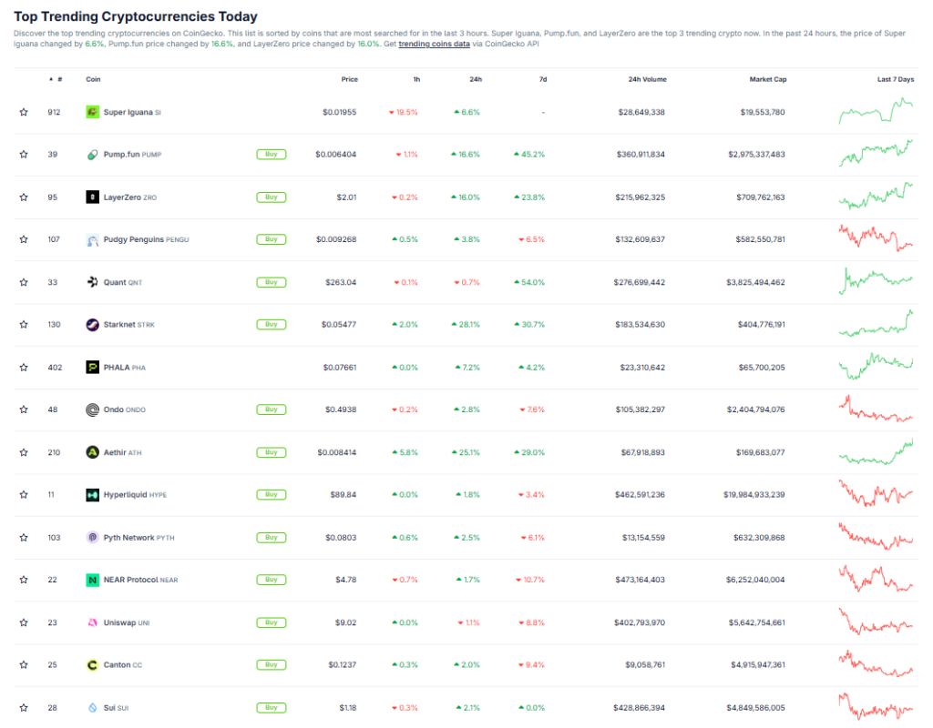Open the PHALA coin name link
Viewport: 933px width, 728px height.
(124, 368)
